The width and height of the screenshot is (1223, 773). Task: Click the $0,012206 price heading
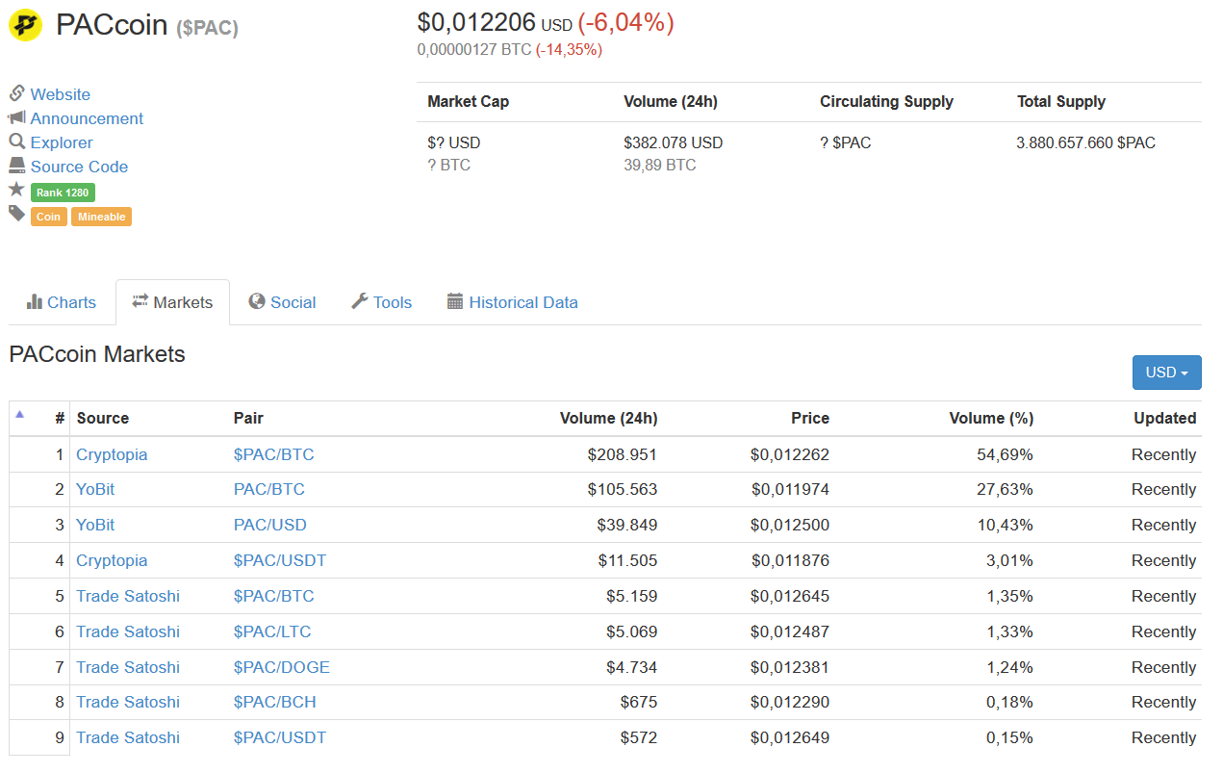point(476,22)
